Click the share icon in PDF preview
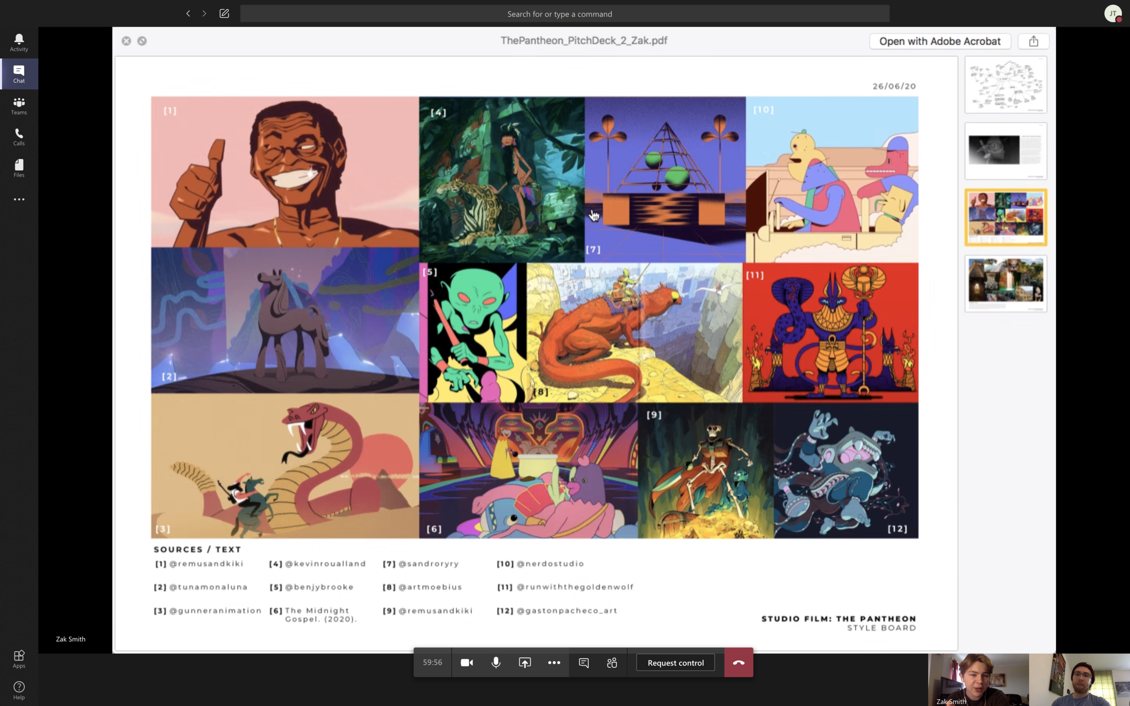This screenshot has width=1130, height=706. [x=1033, y=41]
